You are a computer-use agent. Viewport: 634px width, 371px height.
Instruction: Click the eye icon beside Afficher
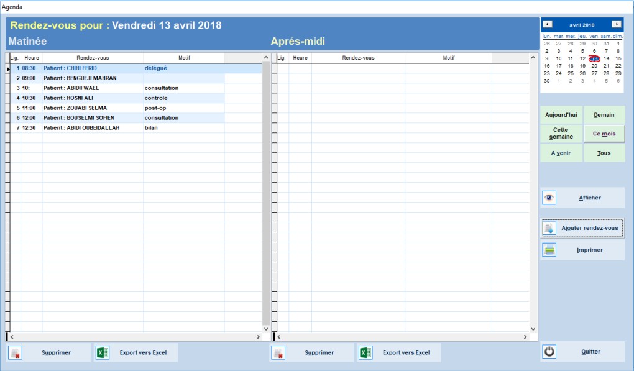[x=549, y=198]
